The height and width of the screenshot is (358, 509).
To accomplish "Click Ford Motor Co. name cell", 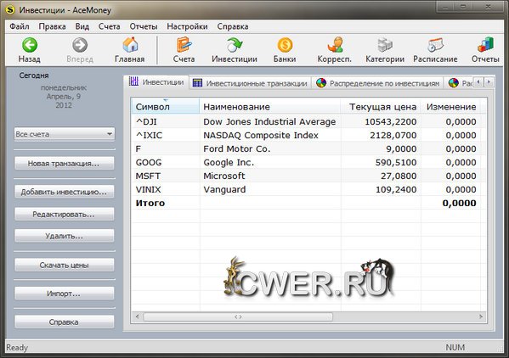I will 236,149.
